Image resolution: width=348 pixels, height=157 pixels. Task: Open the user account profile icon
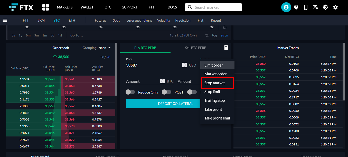[x=286, y=7]
